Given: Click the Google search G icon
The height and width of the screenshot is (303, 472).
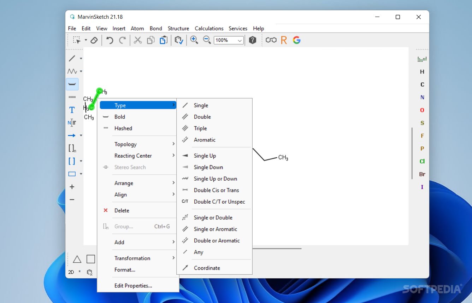Looking at the screenshot, I should [297, 40].
